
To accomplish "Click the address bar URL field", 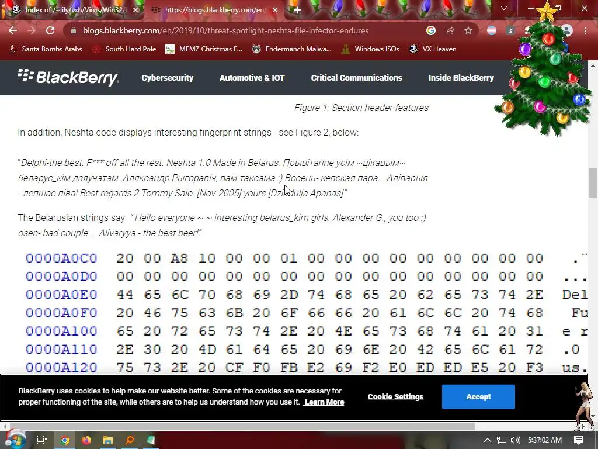I will (226, 30).
